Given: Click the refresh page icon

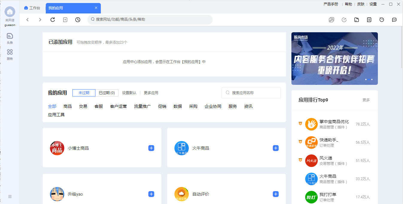Looking at the screenshot, I should point(53,20).
